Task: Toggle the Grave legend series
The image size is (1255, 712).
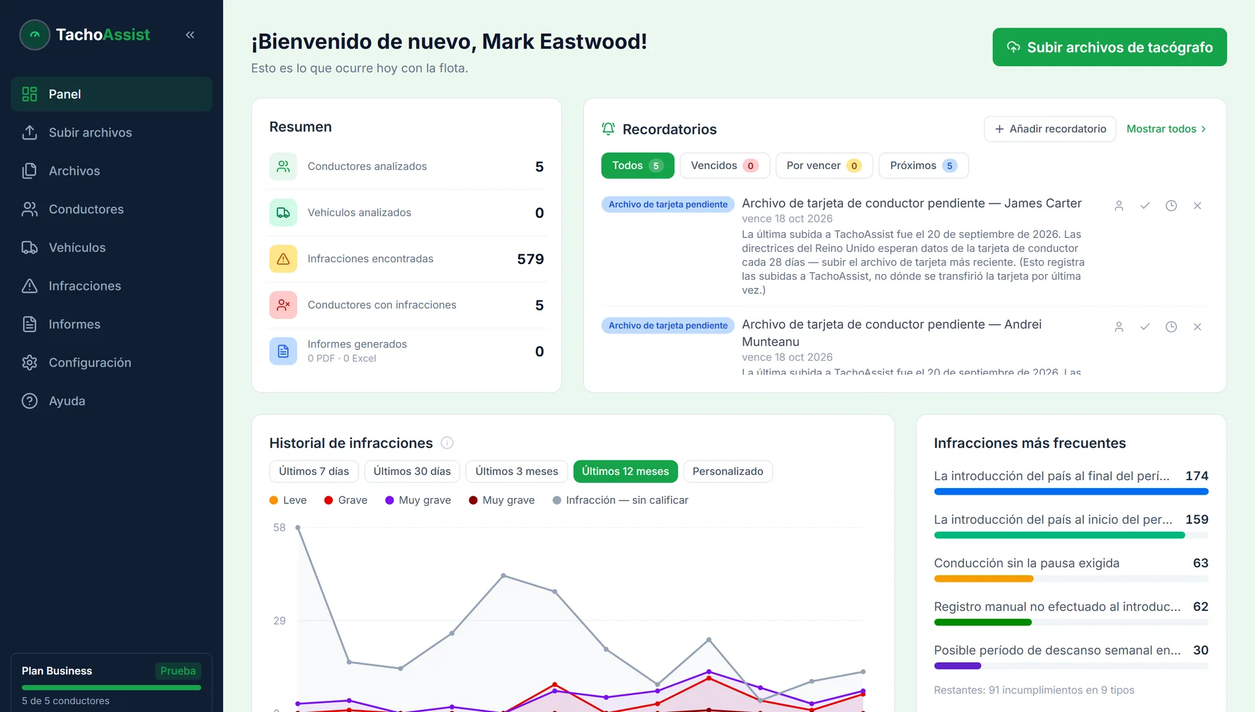Action: pos(345,501)
